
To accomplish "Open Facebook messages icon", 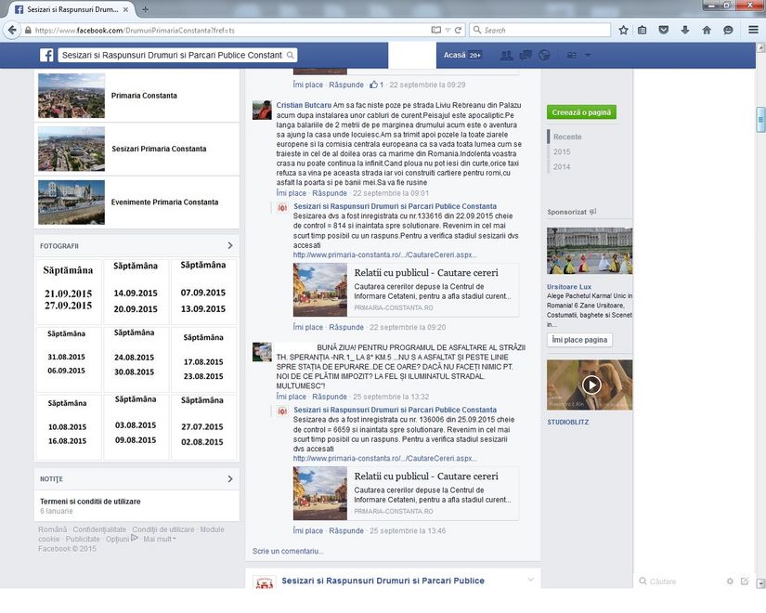I will click(526, 55).
